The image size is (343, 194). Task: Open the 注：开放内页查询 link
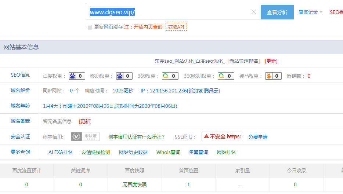[143, 27]
